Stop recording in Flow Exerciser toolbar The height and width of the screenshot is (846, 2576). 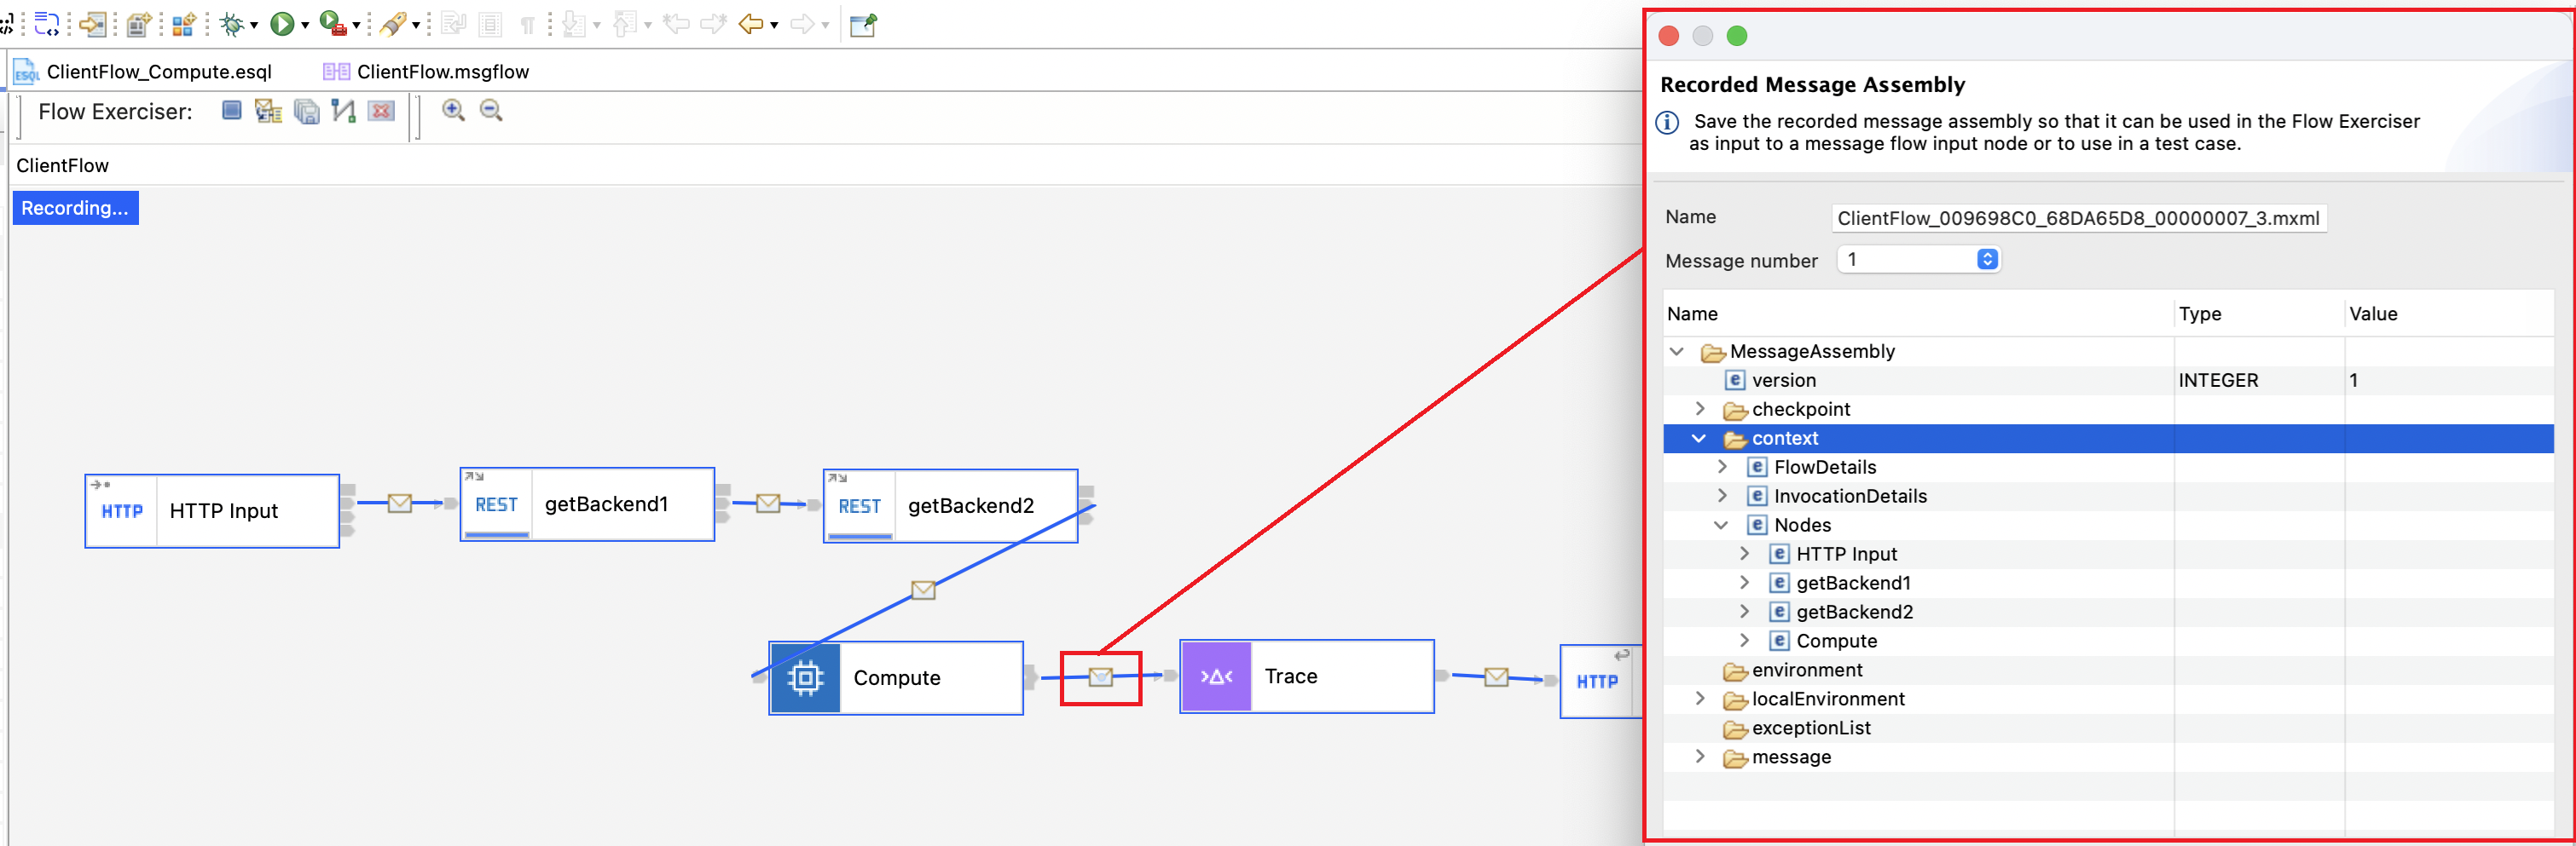point(232,110)
